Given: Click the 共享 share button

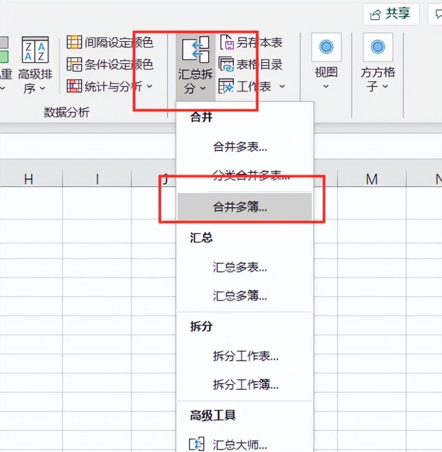Looking at the screenshot, I should 391,14.
